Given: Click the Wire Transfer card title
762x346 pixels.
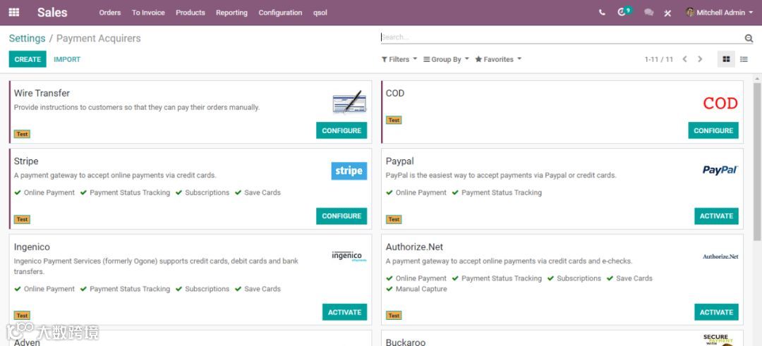Looking at the screenshot, I should pyautogui.click(x=42, y=93).
